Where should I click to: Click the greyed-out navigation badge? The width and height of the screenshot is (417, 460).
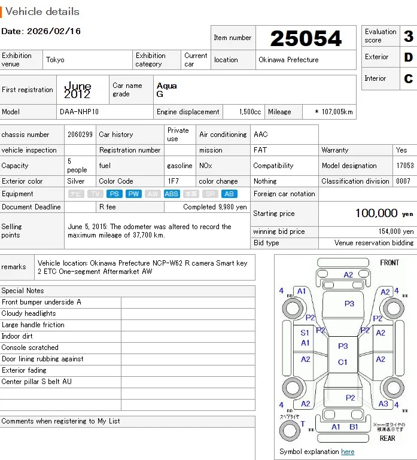tap(76, 194)
